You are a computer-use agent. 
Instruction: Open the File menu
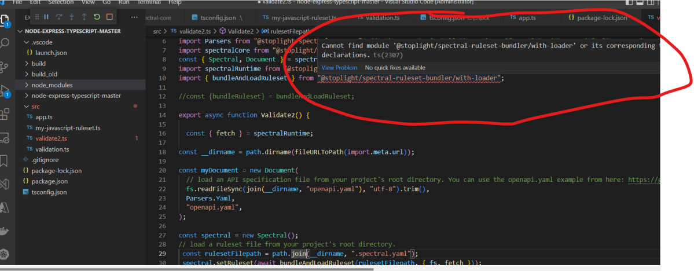coord(18,2)
